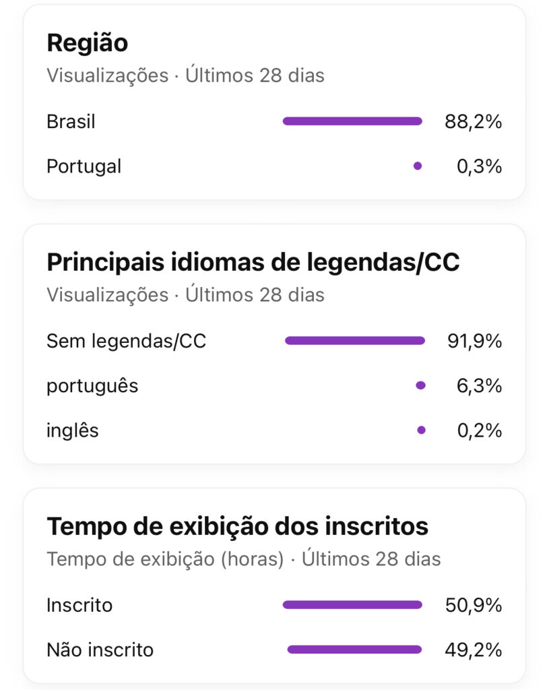Click the purple dot next to Portugal
Image resolution: width=549 pixels, height=690 pixels.
pos(418,166)
